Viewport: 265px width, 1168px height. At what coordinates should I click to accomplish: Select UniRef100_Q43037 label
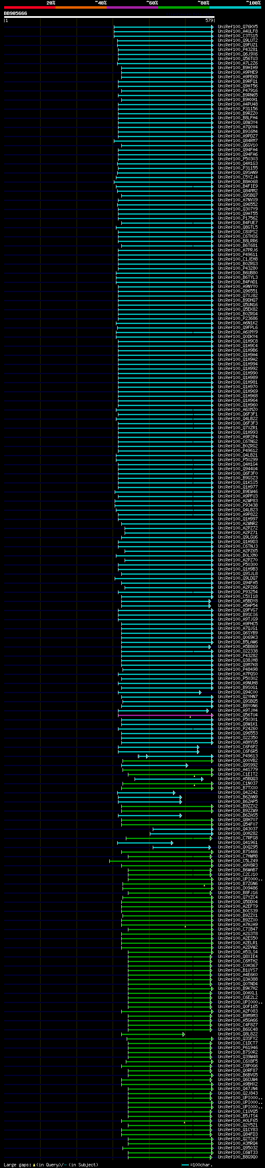(x=238, y=829)
